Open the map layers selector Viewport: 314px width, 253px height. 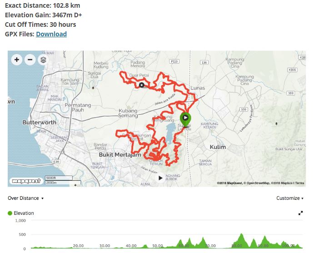point(43,60)
